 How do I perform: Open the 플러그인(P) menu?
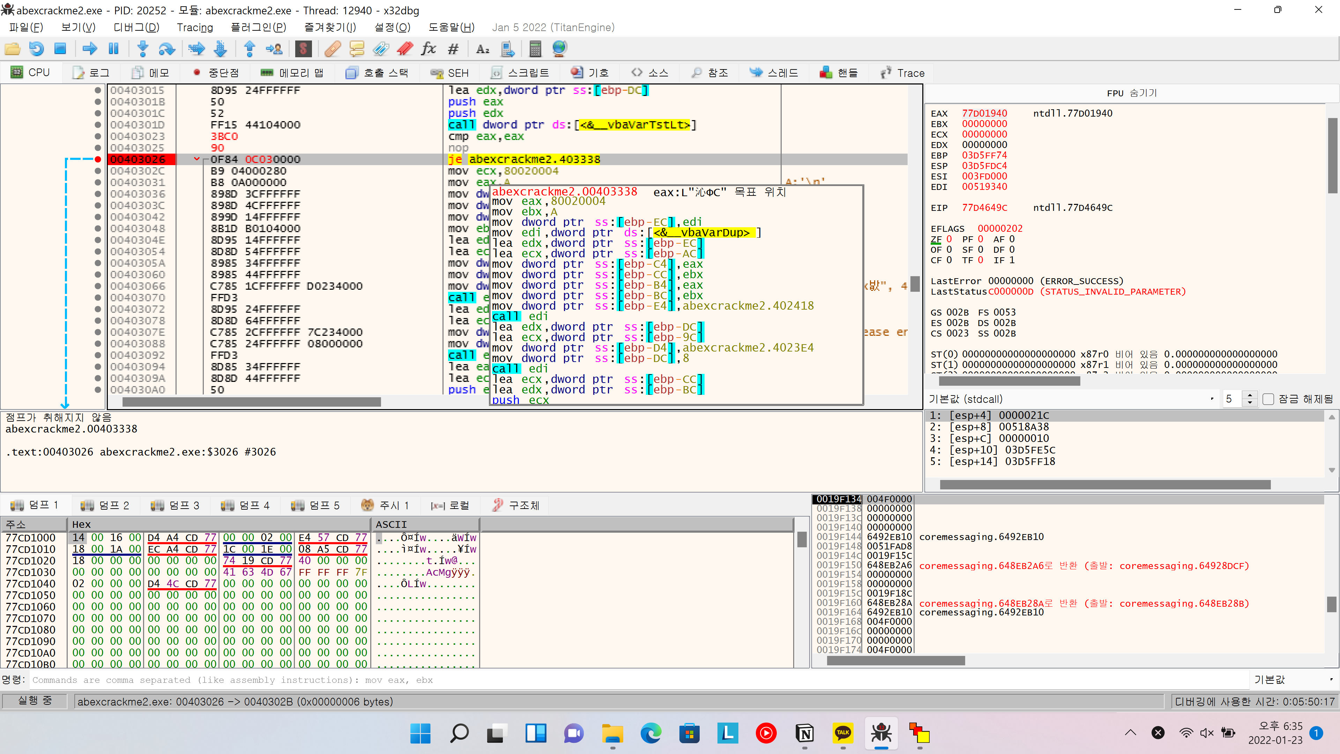(259, 27)
